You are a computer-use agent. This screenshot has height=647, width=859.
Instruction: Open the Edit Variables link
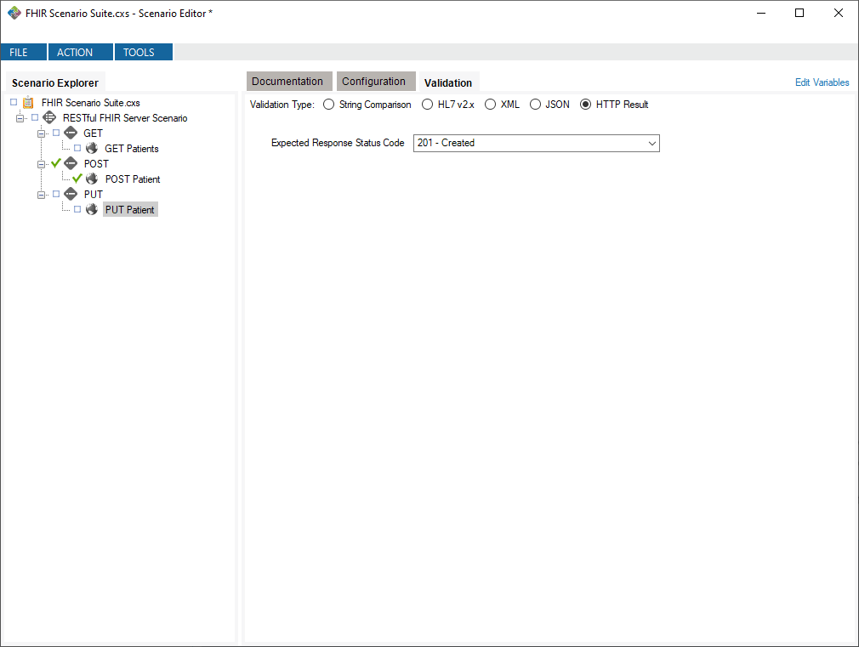822,82
